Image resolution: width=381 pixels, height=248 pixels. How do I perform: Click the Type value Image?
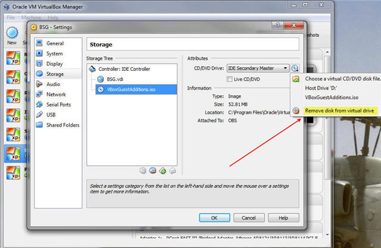tap(235, 96)
